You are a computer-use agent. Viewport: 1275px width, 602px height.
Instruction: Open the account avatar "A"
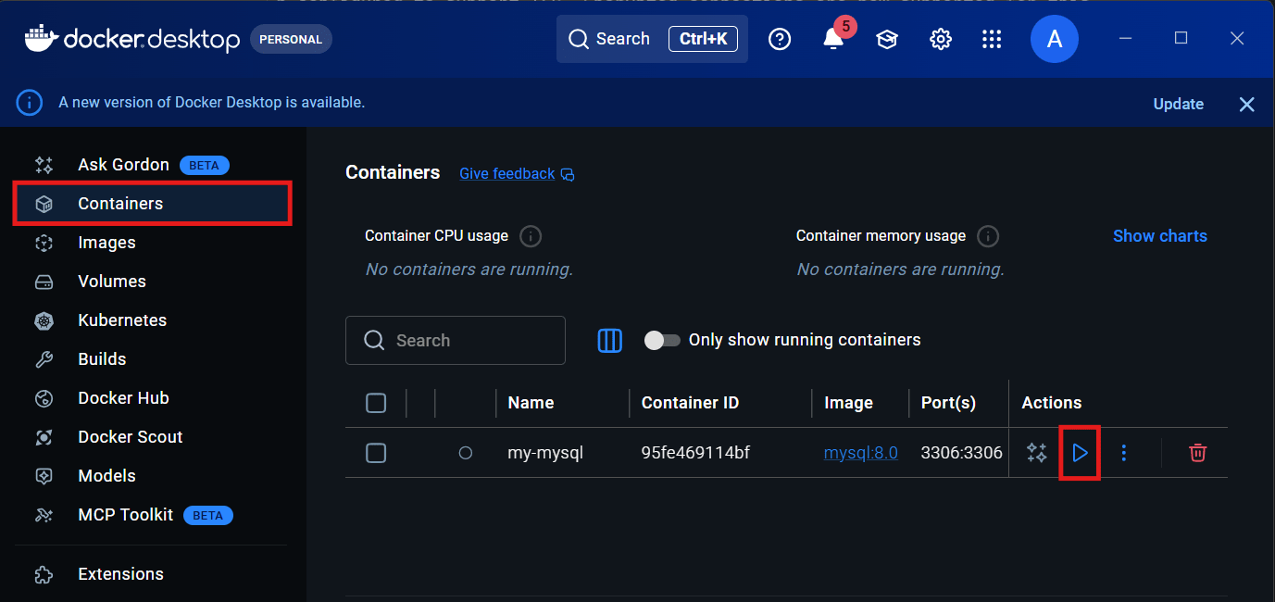1055,39
